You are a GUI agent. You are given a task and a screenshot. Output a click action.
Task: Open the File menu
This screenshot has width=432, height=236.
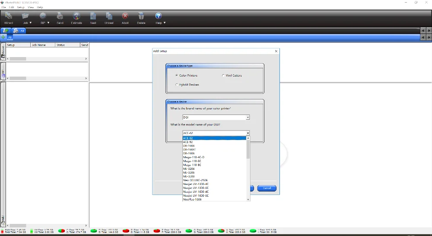click(x=4, y=7)
